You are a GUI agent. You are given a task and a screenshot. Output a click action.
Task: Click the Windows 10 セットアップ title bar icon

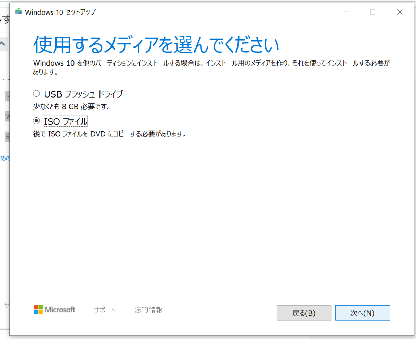point(18,11)
